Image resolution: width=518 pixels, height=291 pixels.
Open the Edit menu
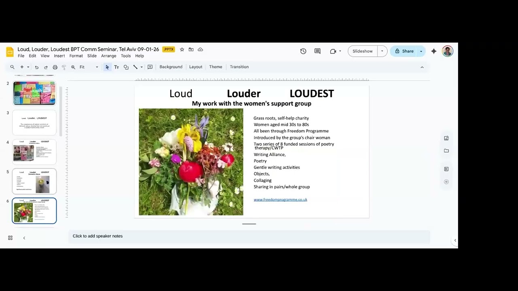click(x=32, y=56)
